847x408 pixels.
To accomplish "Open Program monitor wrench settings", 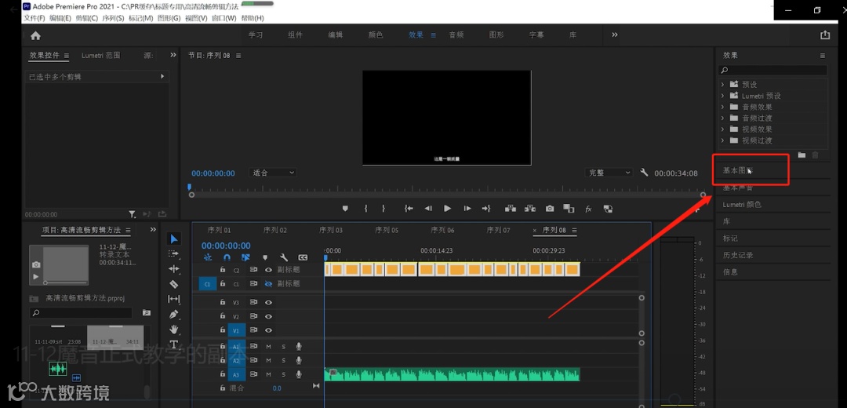I will click(x=644, y=173).
